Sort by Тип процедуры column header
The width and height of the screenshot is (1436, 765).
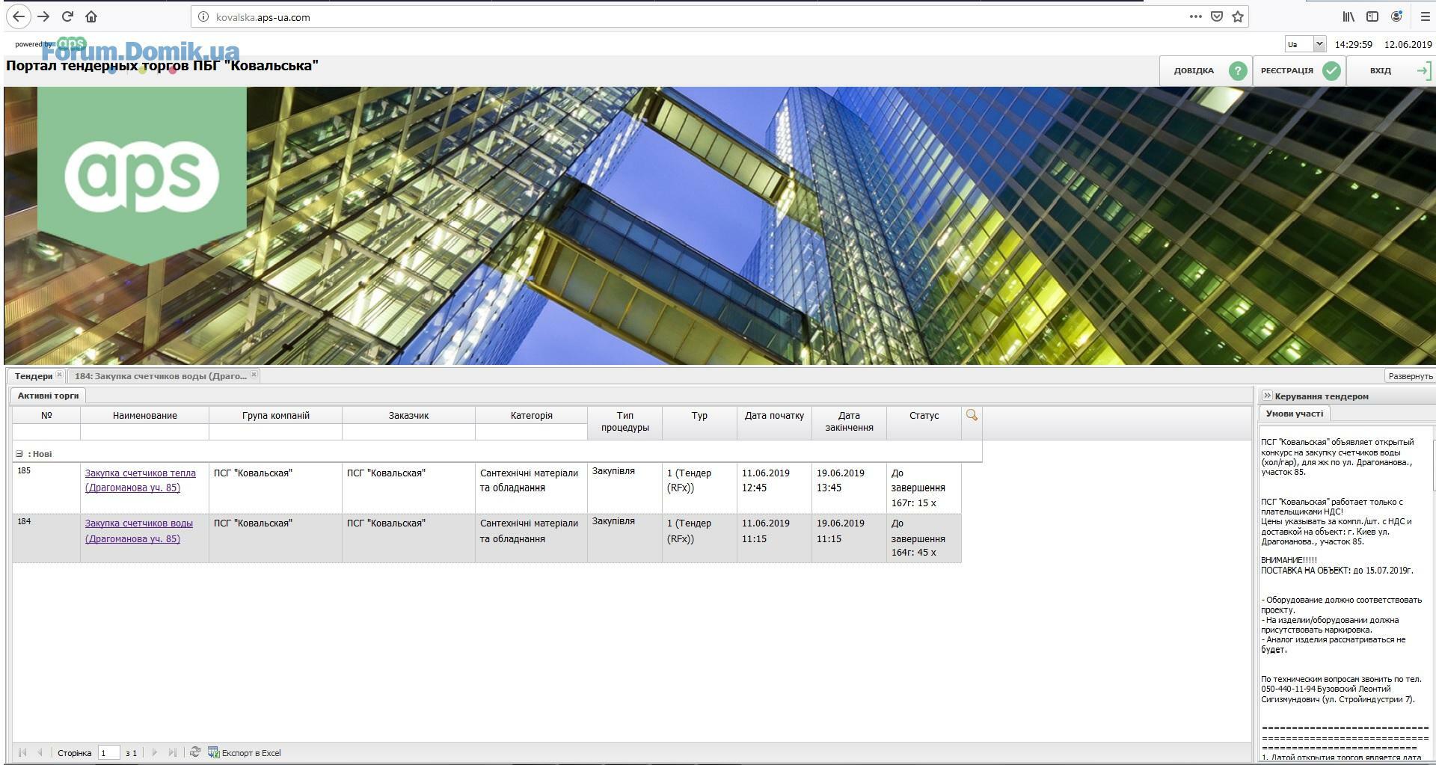coord(625,422)
